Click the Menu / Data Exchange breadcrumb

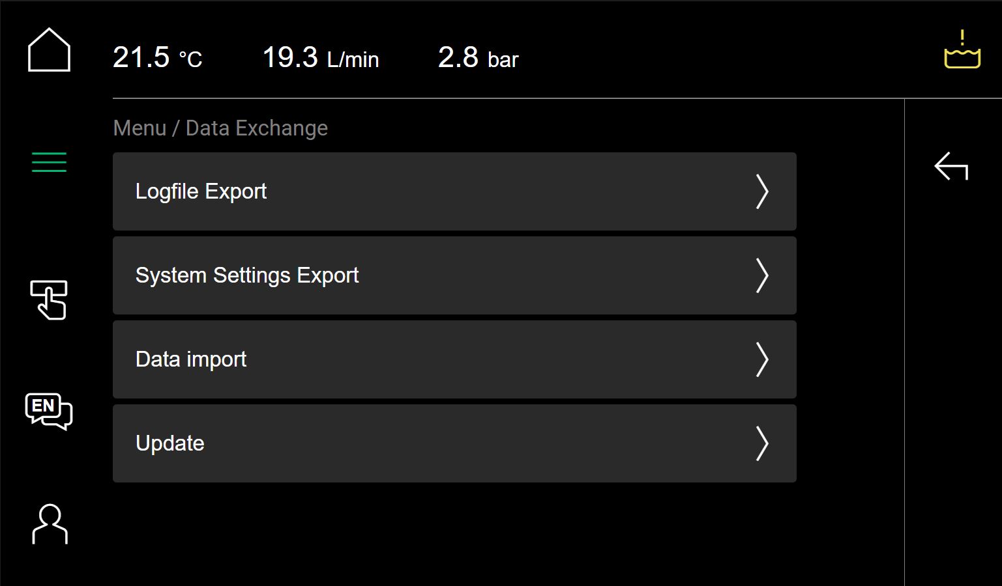(x=220, y=128)
